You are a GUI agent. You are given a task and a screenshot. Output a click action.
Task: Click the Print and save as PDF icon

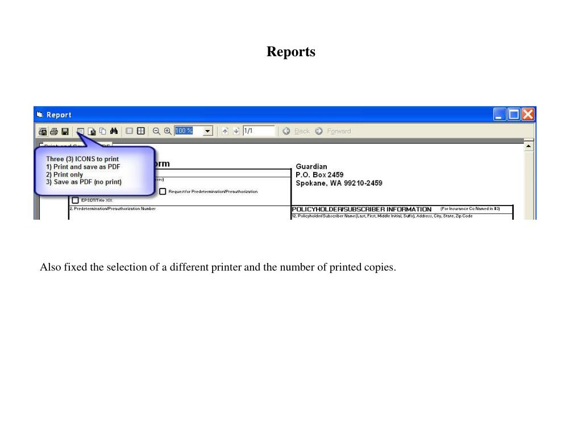pyautogui.click(x=43, y=131)
